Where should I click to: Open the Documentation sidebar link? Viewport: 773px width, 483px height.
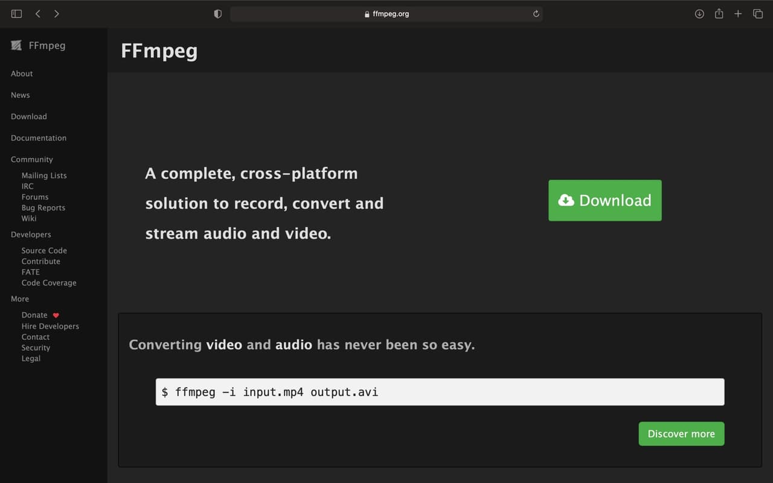39,138
